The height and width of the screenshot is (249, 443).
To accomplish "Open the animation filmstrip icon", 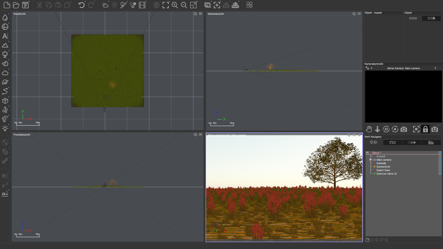I will (x=142, y=5).
